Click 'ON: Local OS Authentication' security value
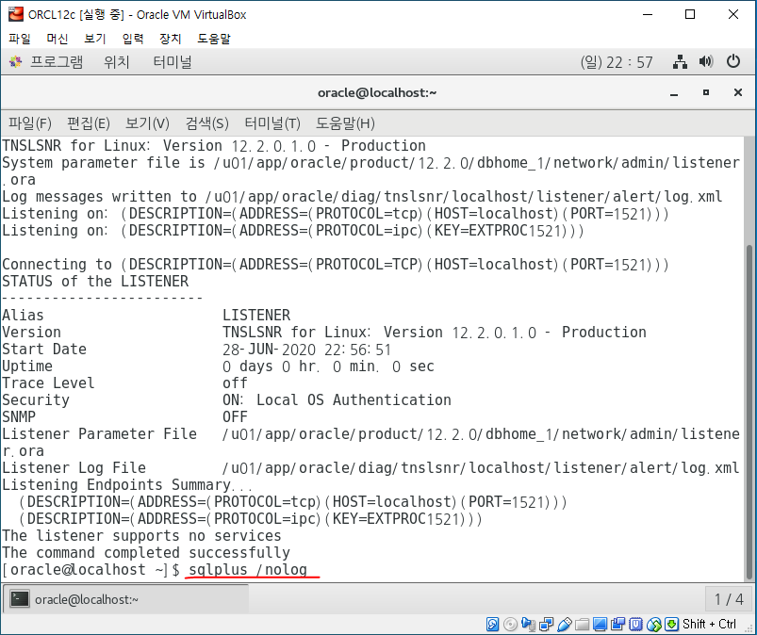757x635 pixels. pos(337,400)
